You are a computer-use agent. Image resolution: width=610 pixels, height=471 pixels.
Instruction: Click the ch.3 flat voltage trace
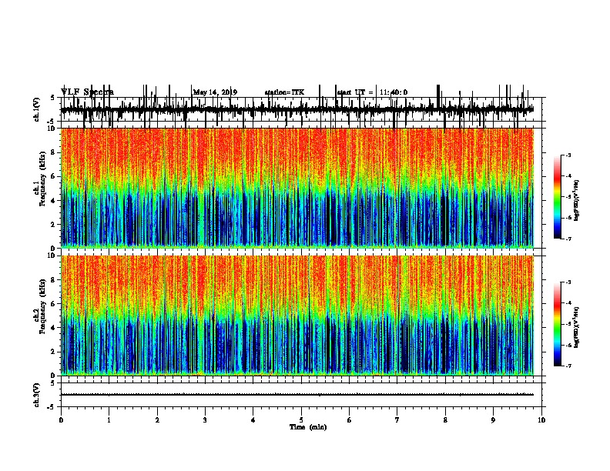[x=297, y=395]
